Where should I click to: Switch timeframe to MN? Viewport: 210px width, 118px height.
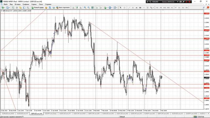pos(187,8)
